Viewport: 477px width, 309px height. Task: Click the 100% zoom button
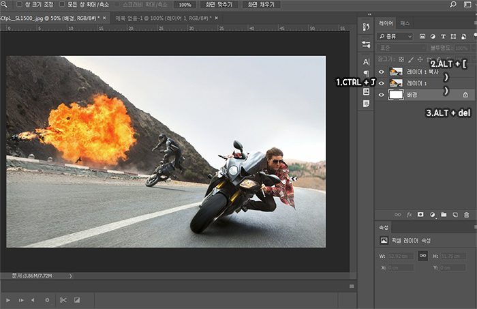pos(185,5)
